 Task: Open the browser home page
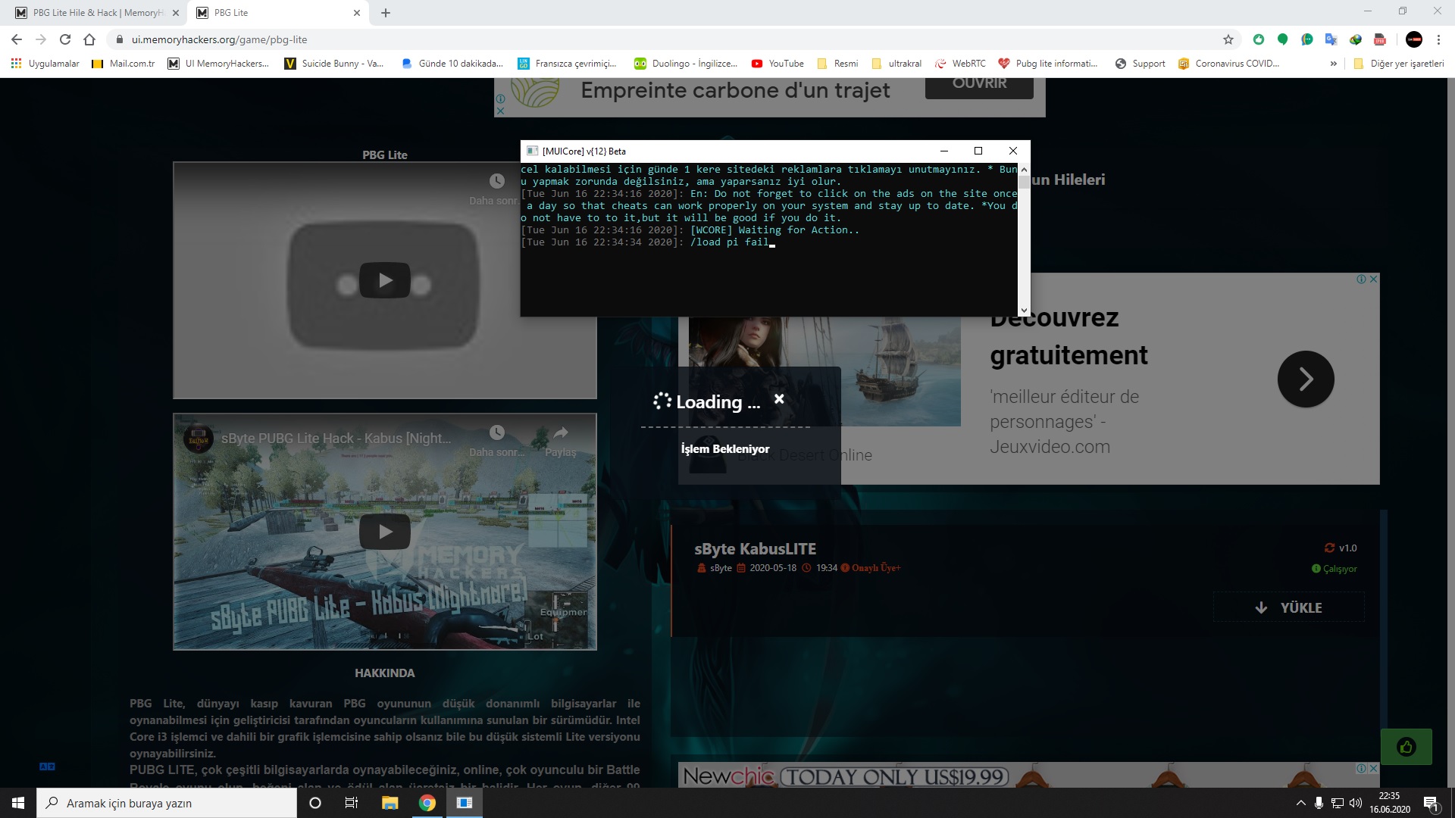89,39
